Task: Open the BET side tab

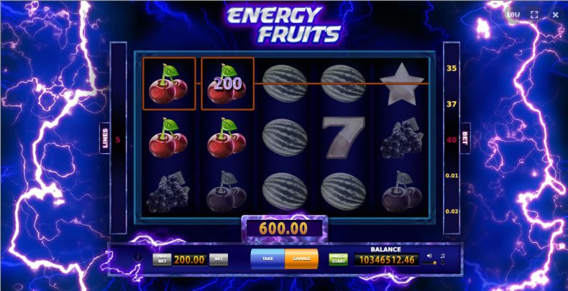Action: 464,138
